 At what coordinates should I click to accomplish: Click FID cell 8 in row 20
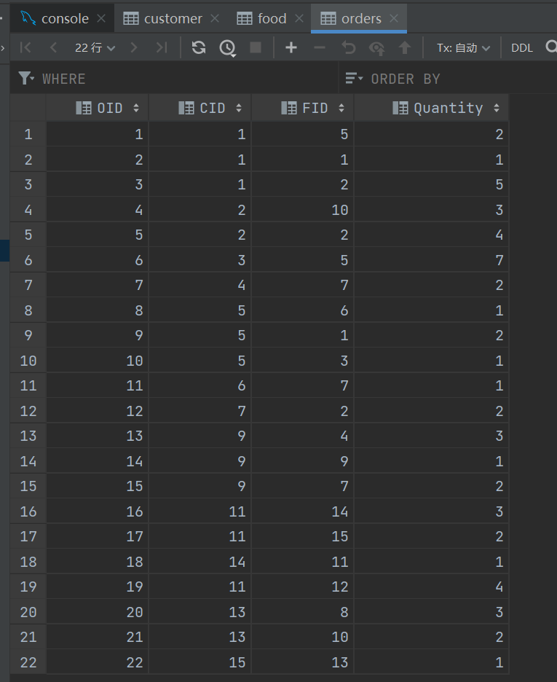[302, 612]
